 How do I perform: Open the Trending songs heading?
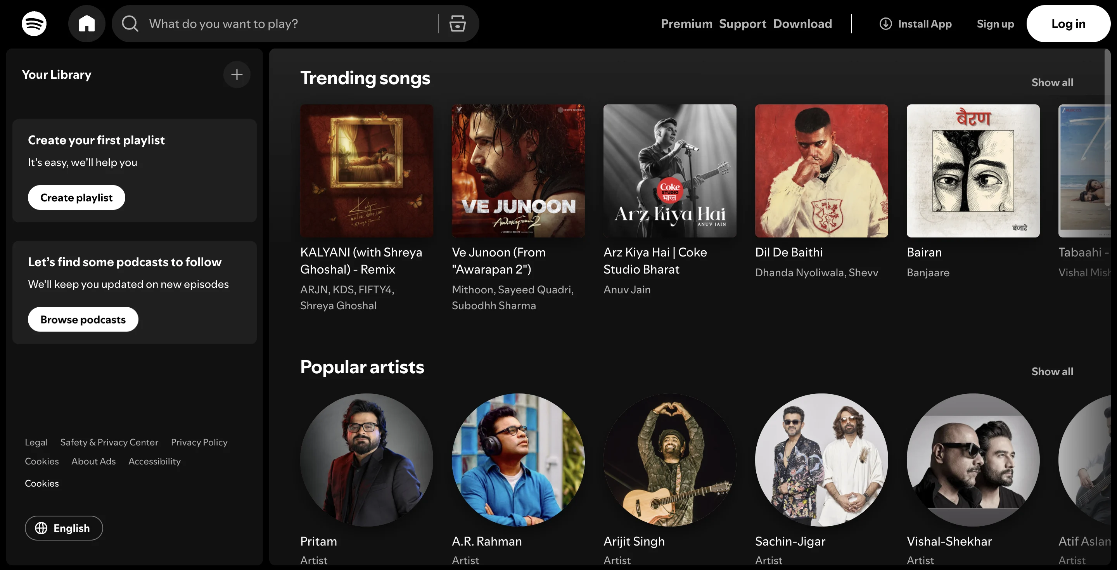[x=365, y=78]
